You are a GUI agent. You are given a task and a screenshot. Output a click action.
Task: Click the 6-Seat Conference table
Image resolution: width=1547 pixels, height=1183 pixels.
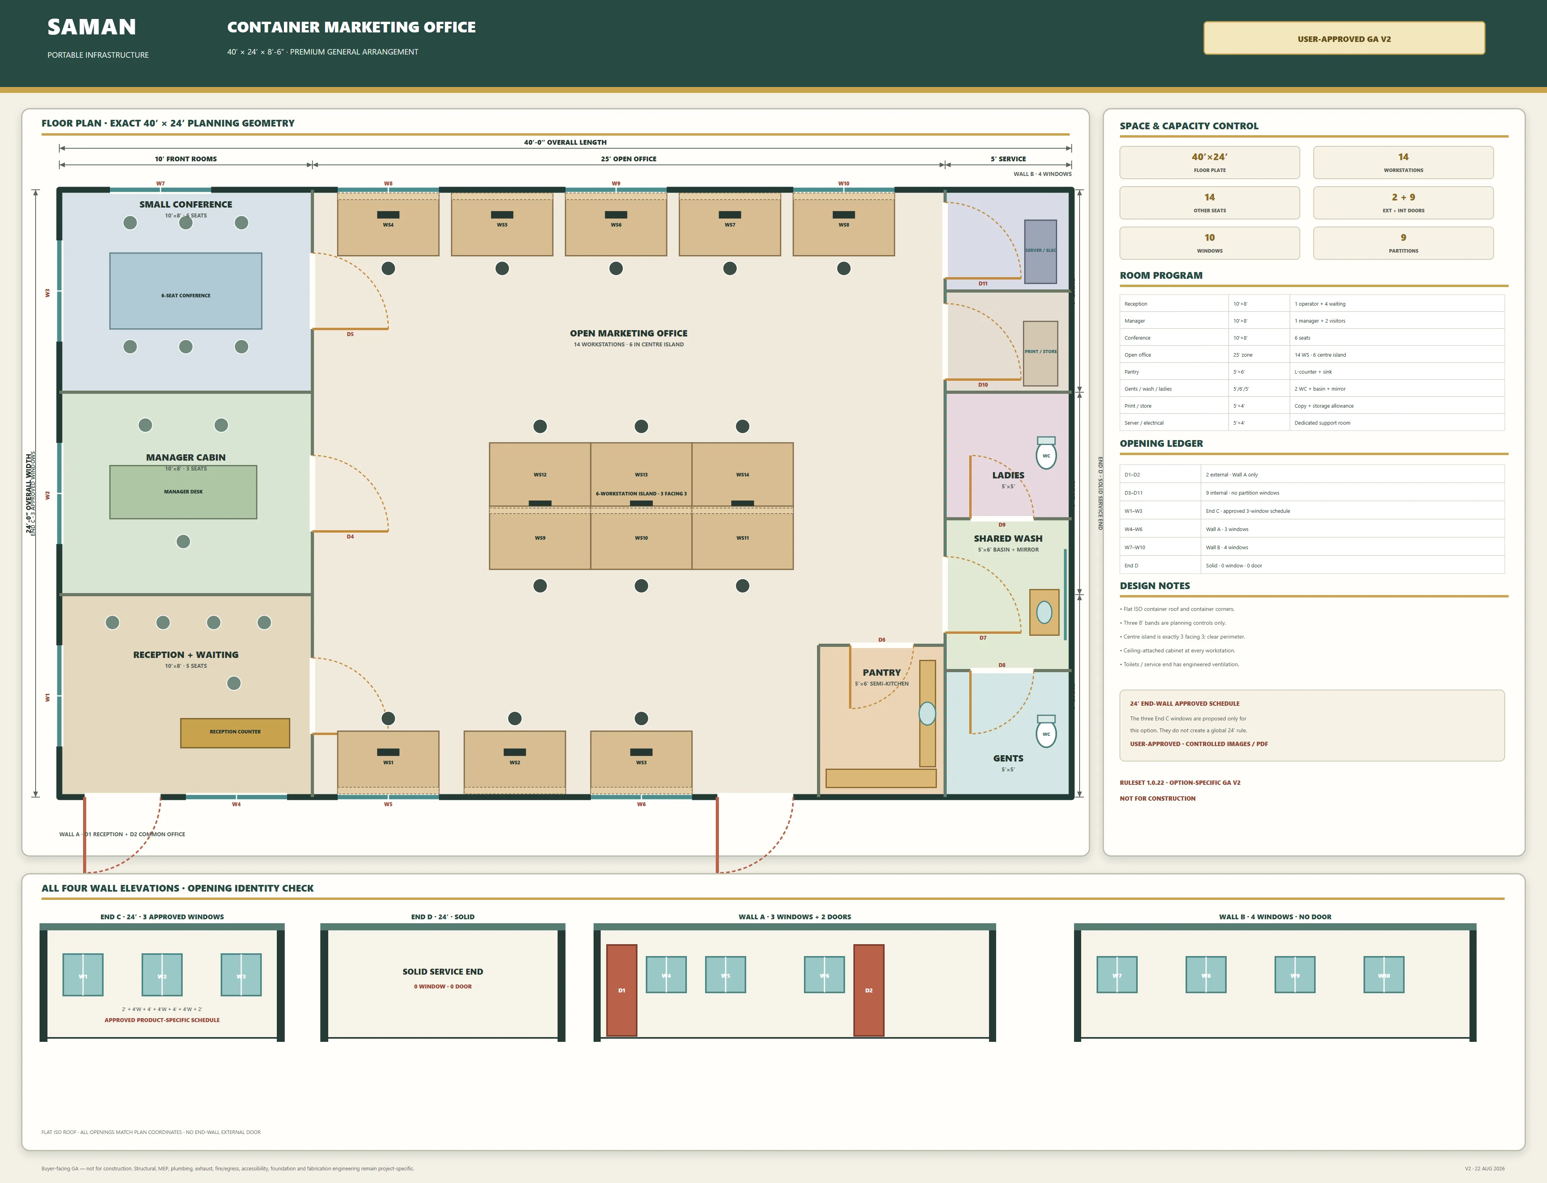[x=186, y=291]
